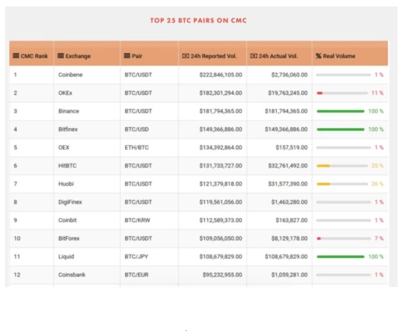Sort by Exchange column header text
This screenshot has width=399, height=331.
(x=78, y=56)
